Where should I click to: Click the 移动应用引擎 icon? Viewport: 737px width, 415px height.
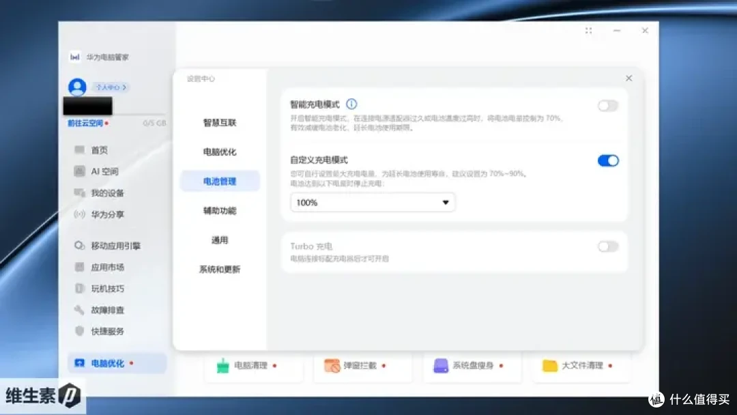[x=79, y=246]
